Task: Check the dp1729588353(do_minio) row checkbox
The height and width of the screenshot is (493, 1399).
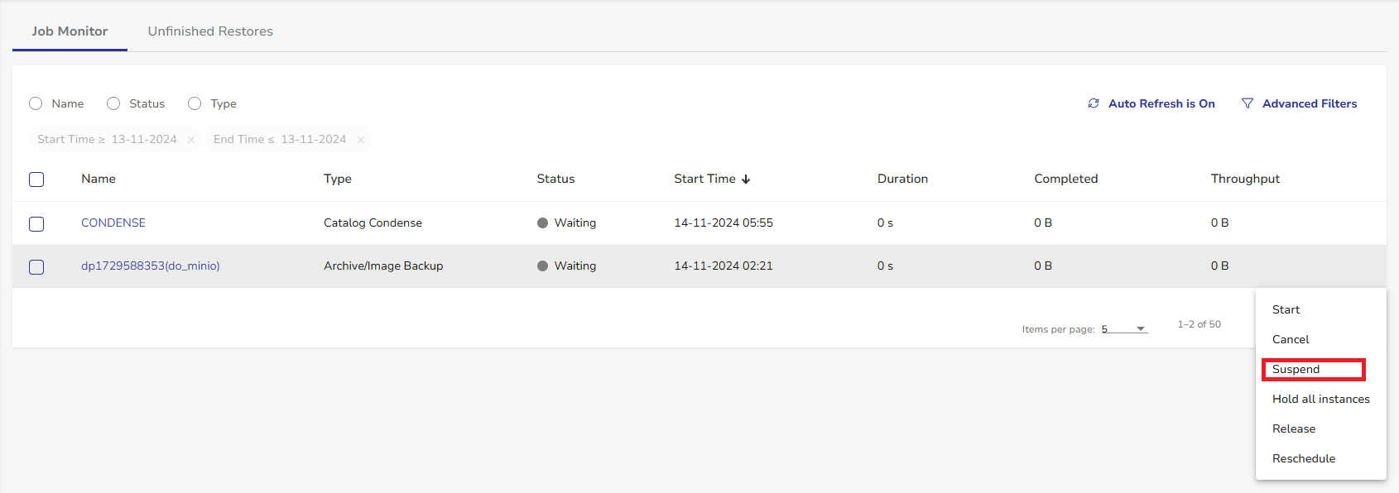Action: point(36,267)
